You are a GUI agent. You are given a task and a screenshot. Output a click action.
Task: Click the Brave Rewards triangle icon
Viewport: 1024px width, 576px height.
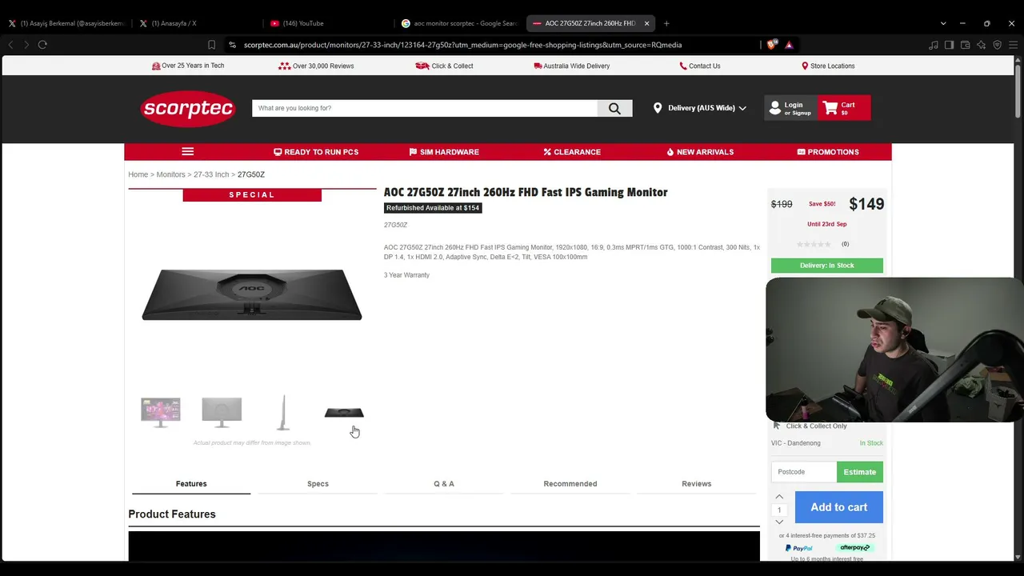789,45
